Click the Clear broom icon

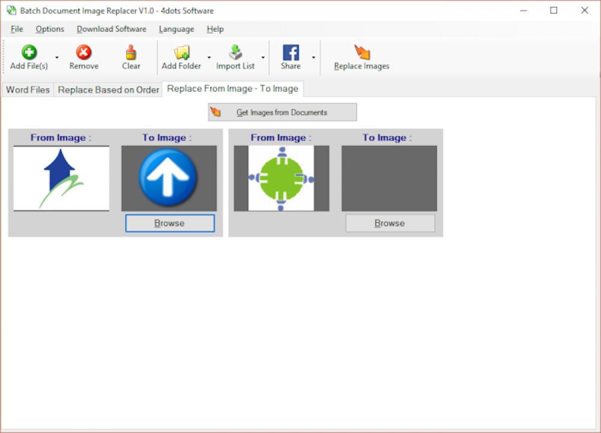tap(131, 53)
